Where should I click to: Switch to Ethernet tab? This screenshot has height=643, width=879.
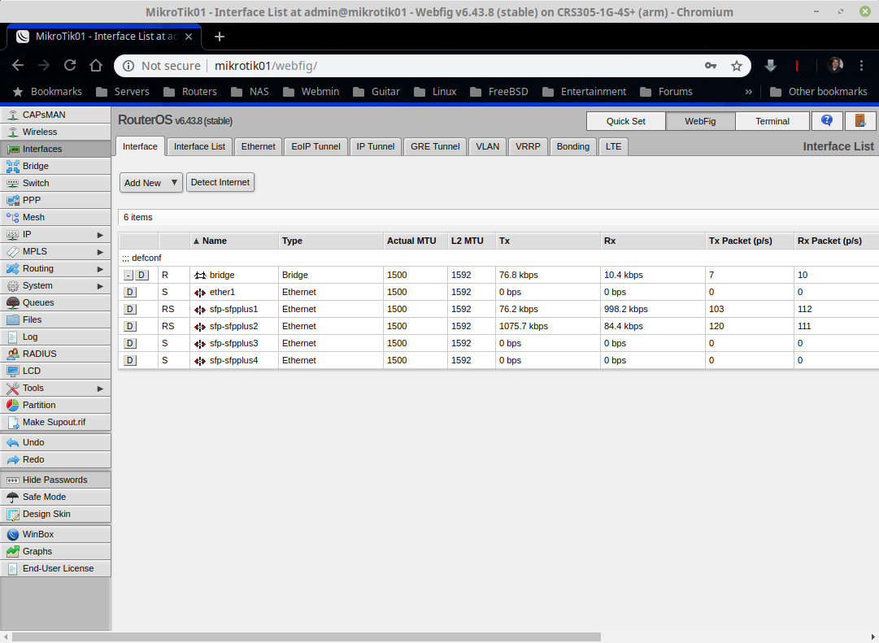pos(258,146)
